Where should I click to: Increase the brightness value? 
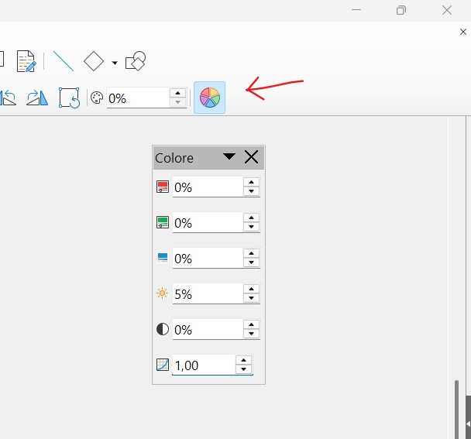(252, 289)
